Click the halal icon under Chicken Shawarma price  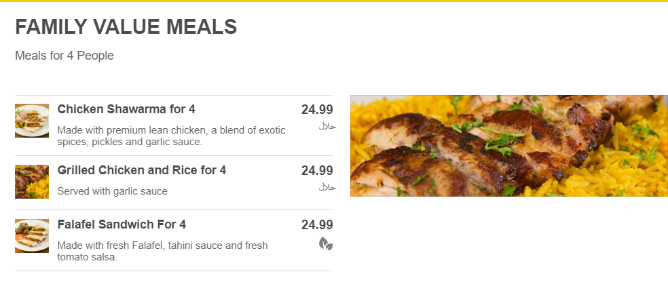[327, 127]
